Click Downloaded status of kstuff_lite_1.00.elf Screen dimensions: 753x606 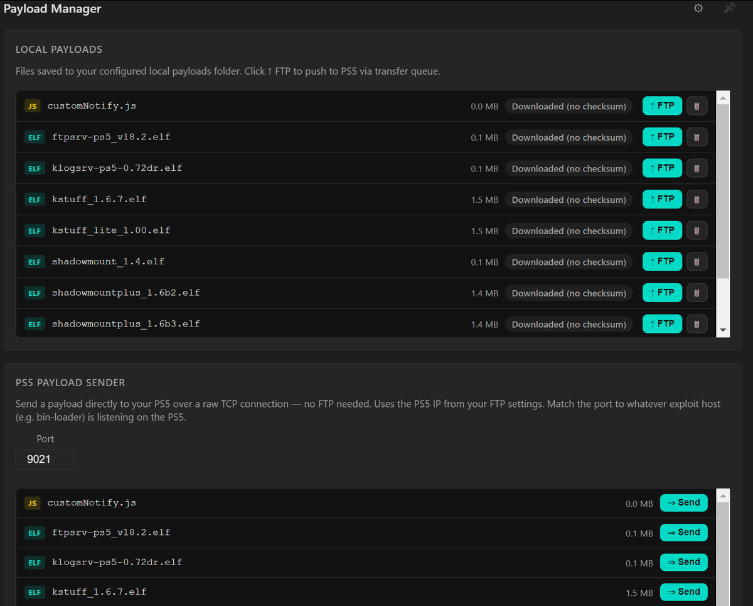(569, 230)
